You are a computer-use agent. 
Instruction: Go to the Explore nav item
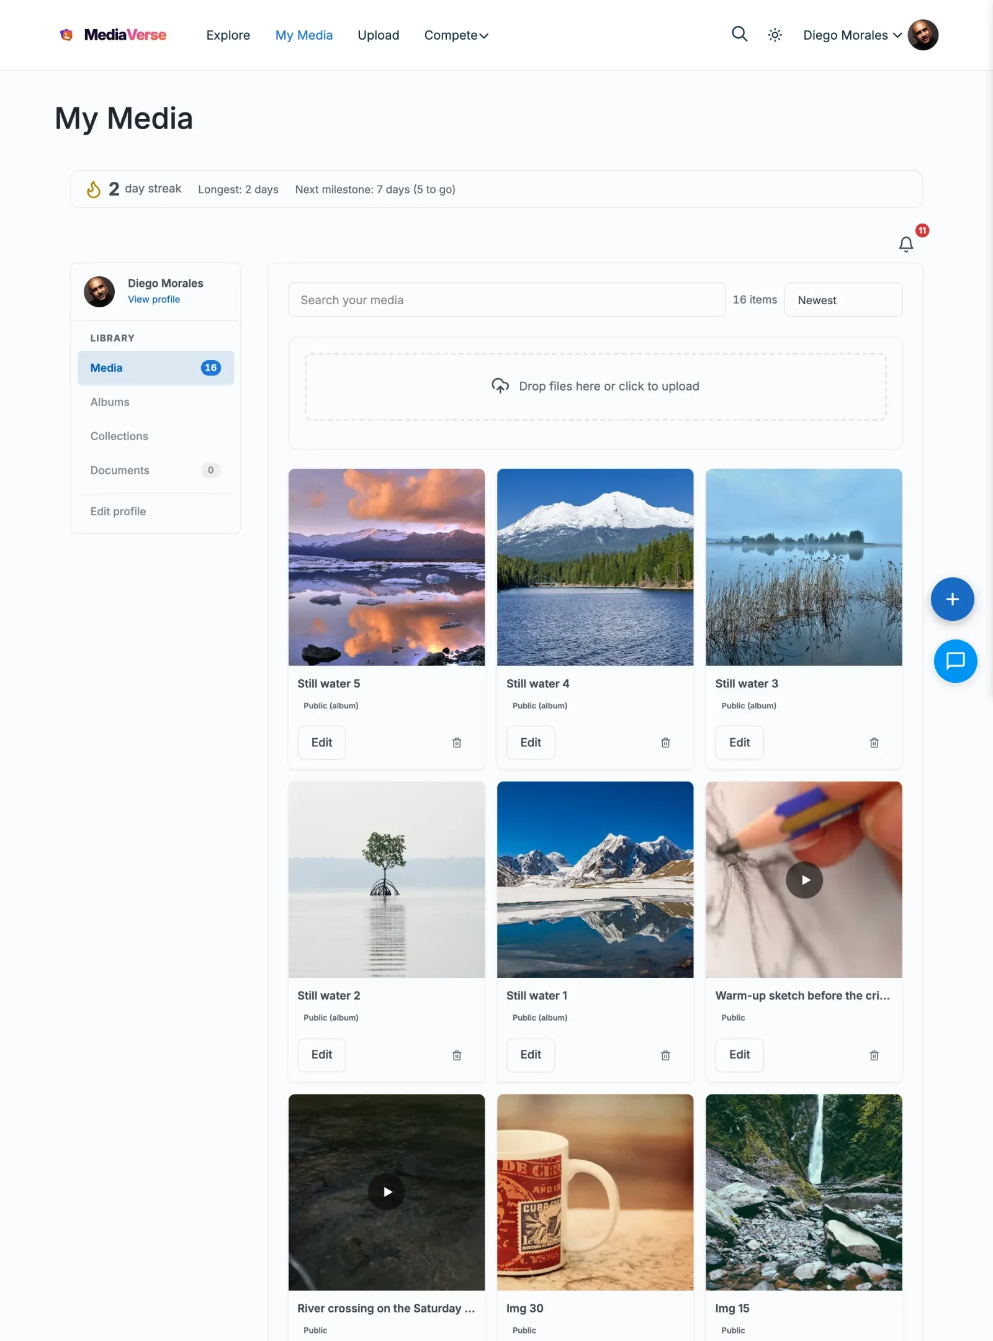click(x=228, y=35)
